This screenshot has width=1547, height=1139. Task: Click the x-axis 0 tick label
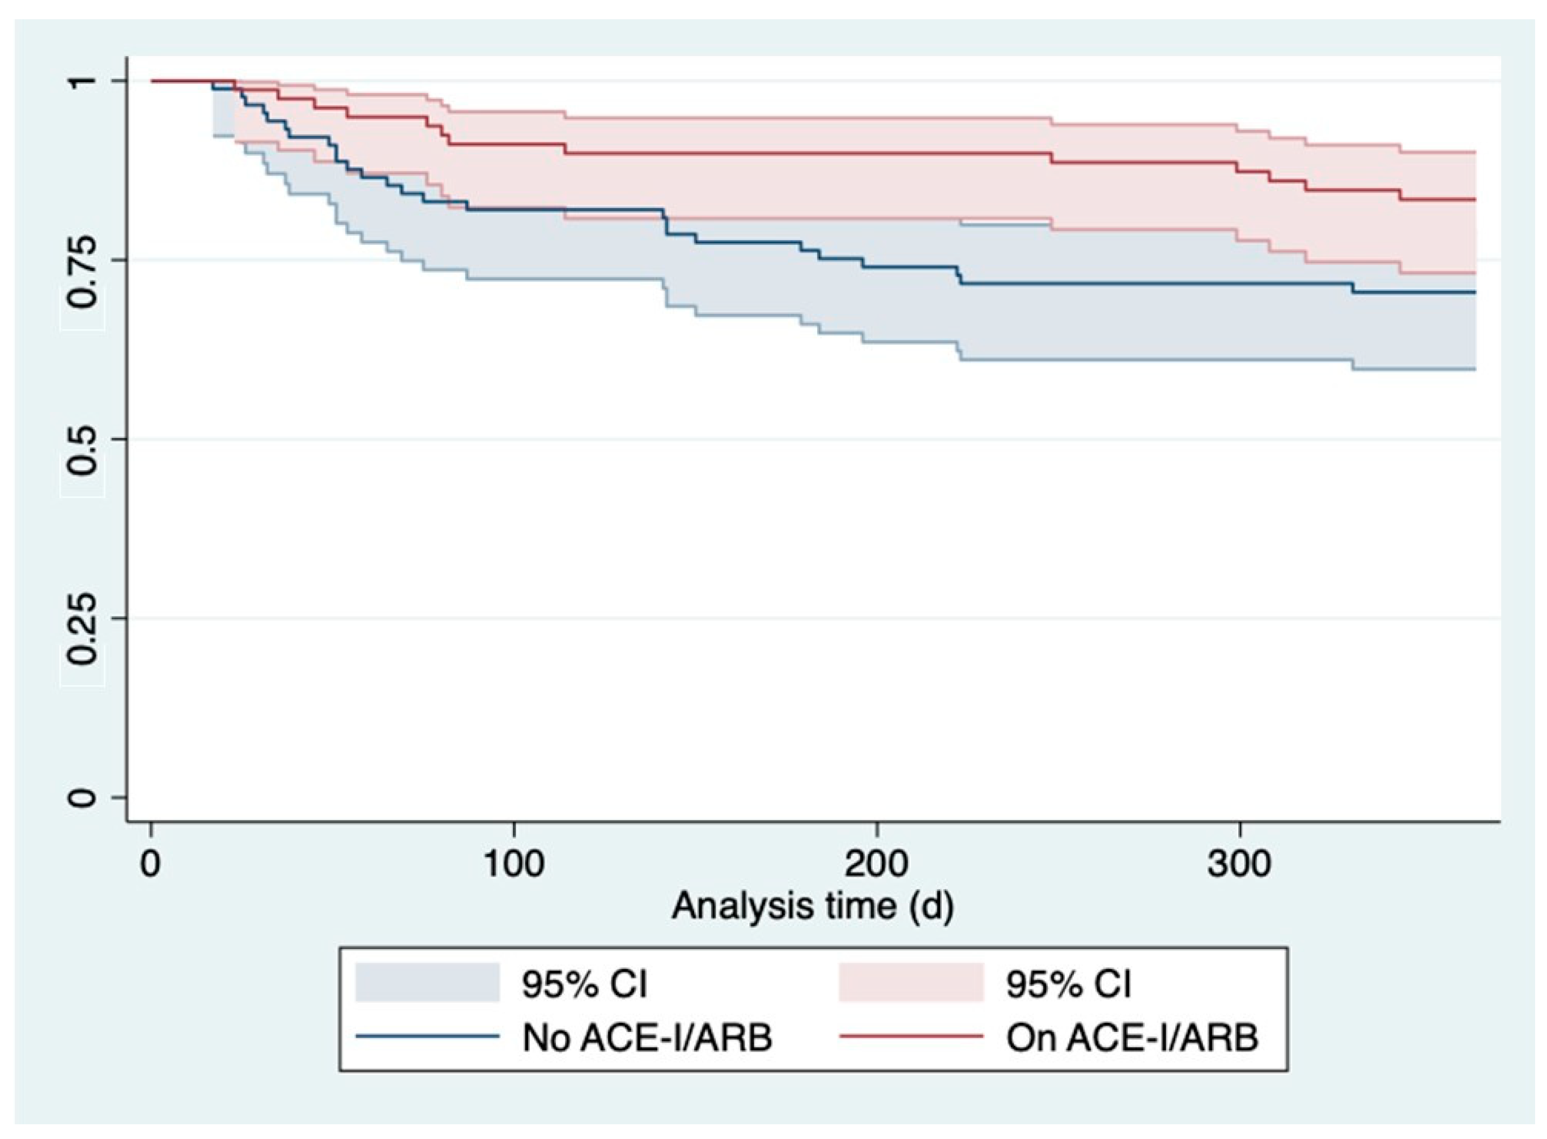tap(150, 863)
